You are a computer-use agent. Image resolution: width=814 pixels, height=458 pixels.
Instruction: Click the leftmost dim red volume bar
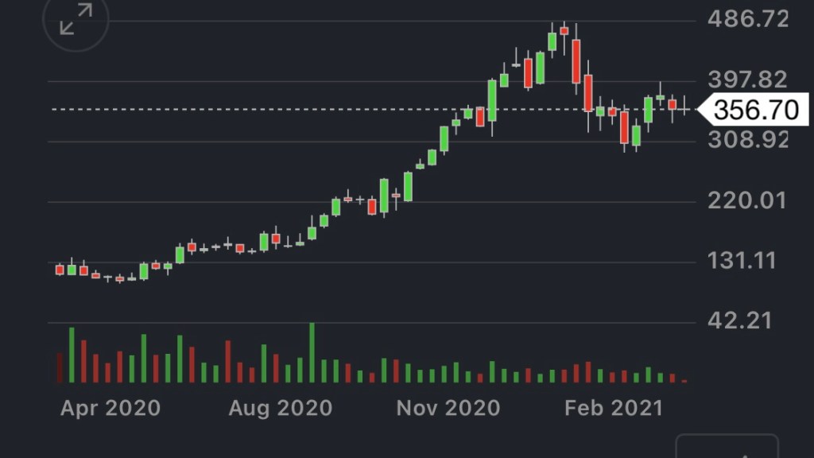60,368
